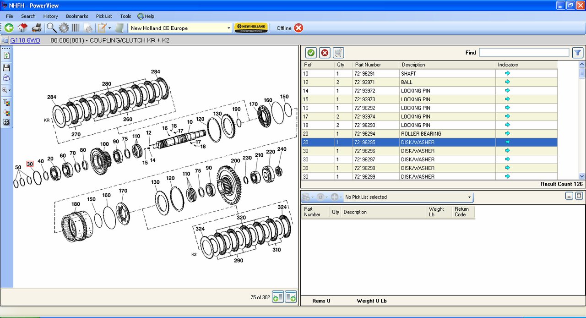
Task: Add to pick list with cart icon
Action: coord(338,53)
